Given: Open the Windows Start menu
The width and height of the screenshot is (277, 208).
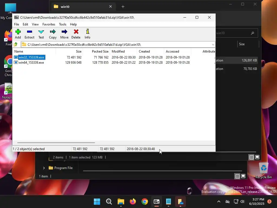Looking at the screenshot, I should point(97,201).
